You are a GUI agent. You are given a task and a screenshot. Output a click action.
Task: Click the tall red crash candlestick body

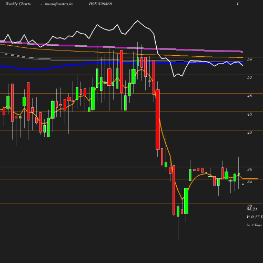(158, 119)
